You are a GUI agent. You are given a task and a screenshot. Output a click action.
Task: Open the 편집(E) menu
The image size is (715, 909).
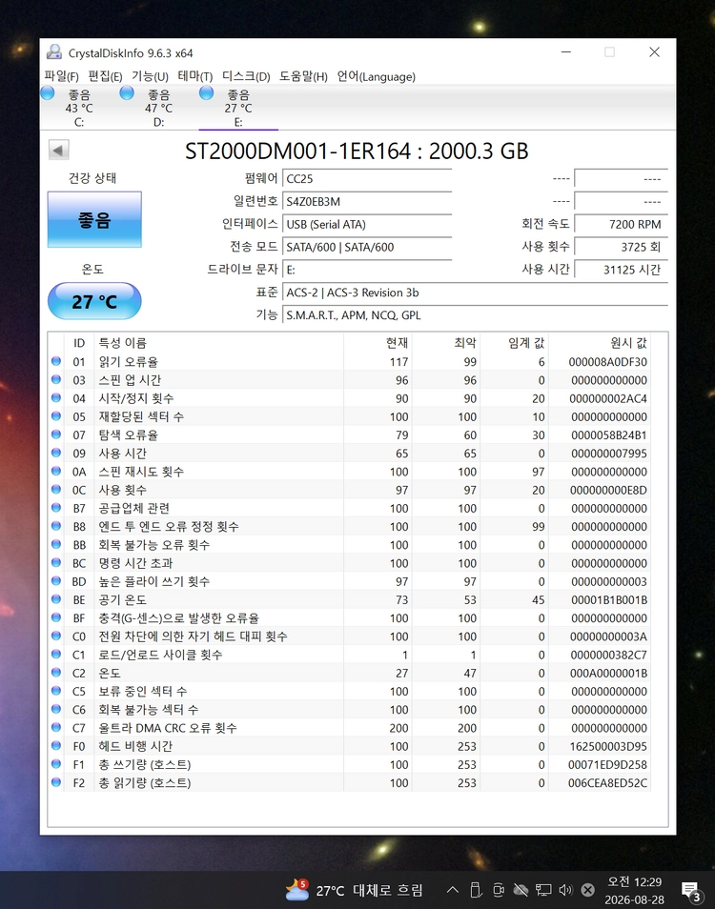coord(105,76)
